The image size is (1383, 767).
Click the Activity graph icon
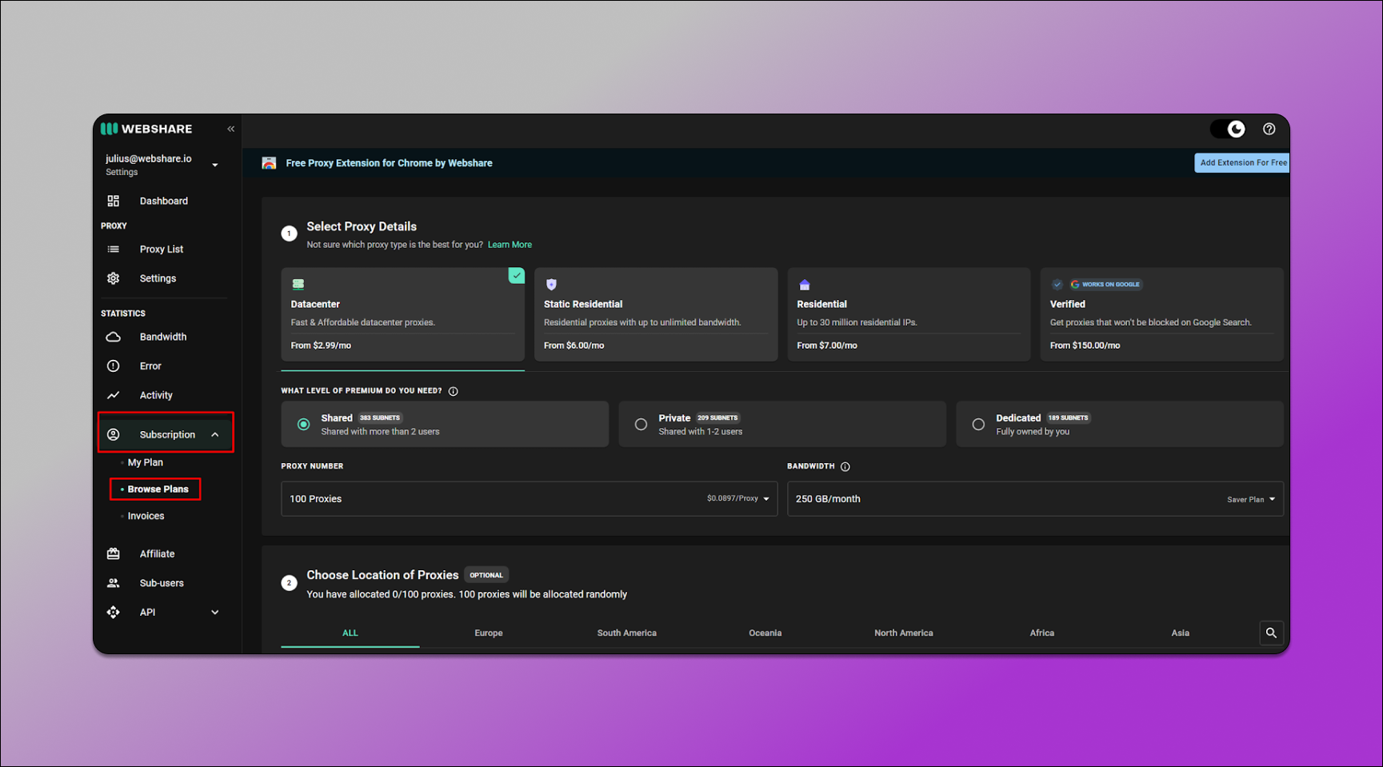114,395
